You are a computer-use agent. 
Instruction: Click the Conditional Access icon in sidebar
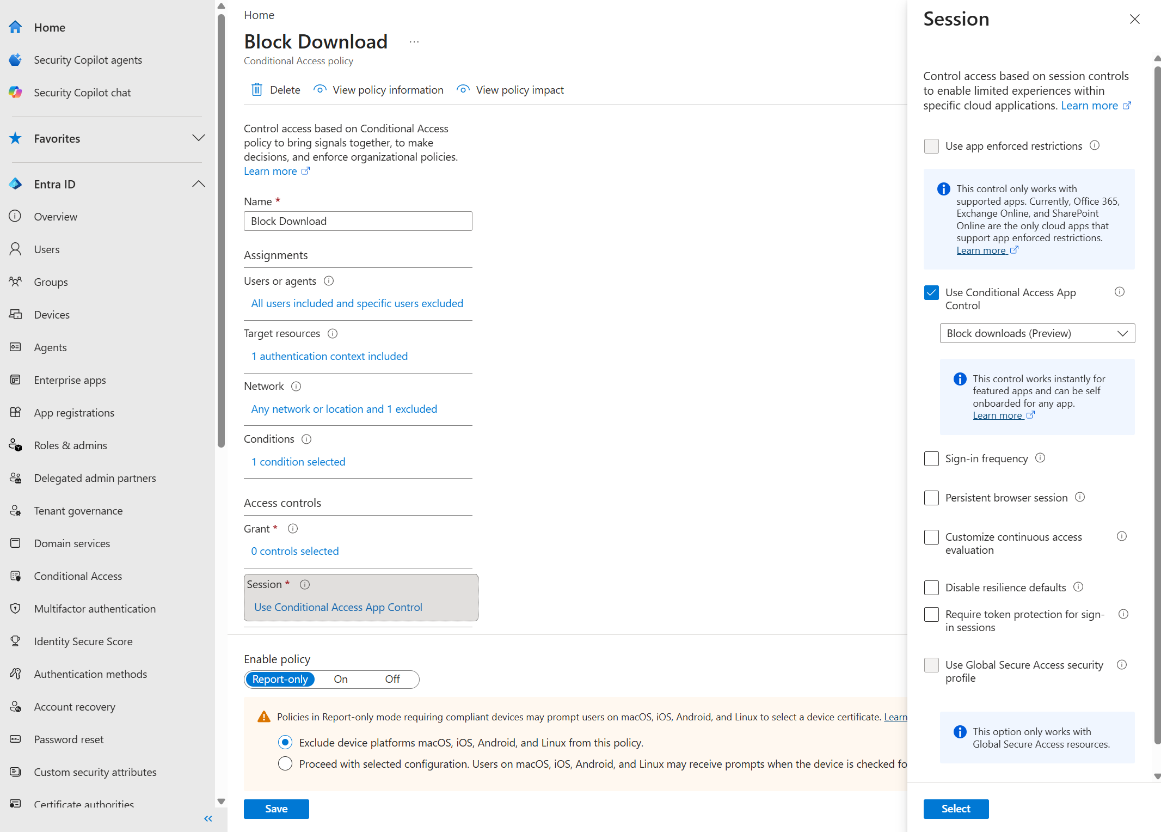pos(15,576)
